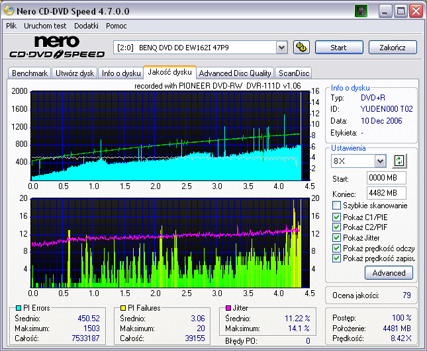Select the Jakość dysku tab

coord(169,72)
